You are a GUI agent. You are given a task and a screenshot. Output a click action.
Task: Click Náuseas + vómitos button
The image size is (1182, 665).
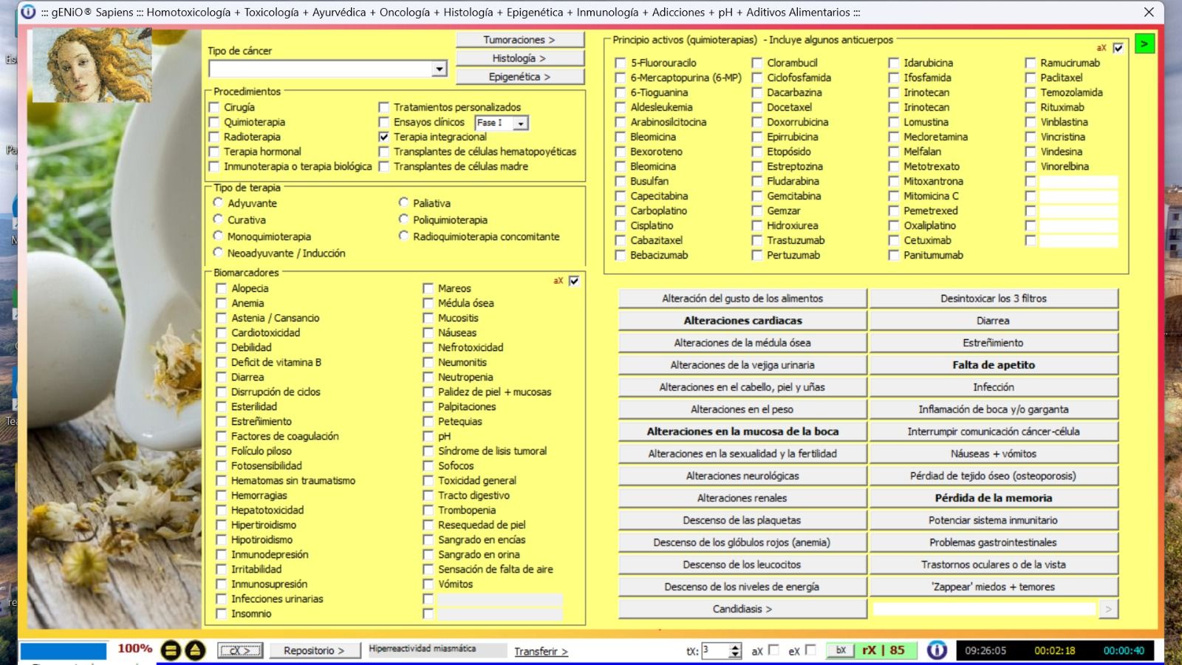(x=994, y=454)
